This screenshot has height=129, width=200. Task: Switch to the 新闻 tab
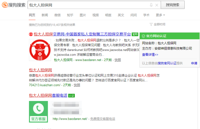[45, 15]
